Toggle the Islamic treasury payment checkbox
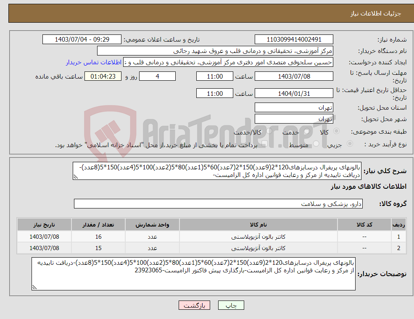The height and width of the screenshot is (319, 414). pos(264,144)
